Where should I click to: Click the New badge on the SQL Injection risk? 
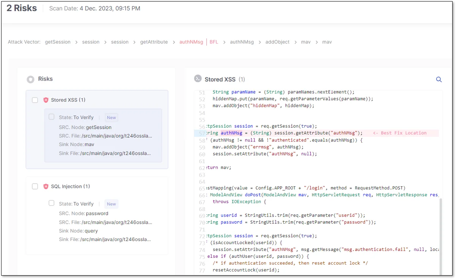coord(111,204)
